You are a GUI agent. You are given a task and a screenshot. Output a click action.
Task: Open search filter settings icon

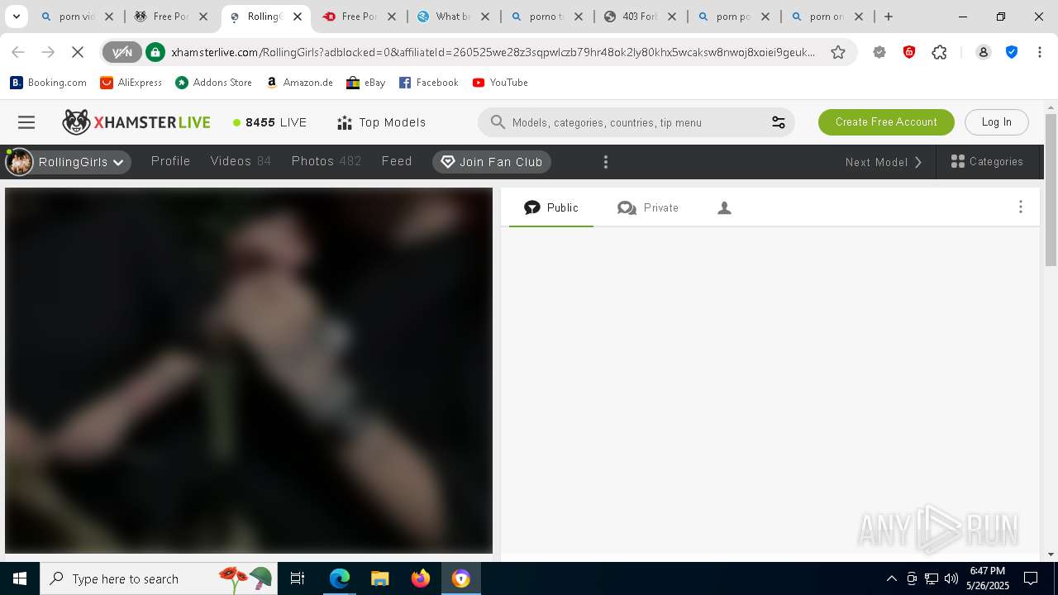[x=778, y=122]
